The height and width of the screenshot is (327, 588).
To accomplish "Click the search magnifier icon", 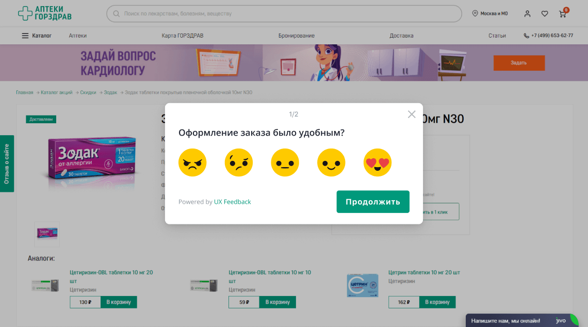I will coord(116,13).
